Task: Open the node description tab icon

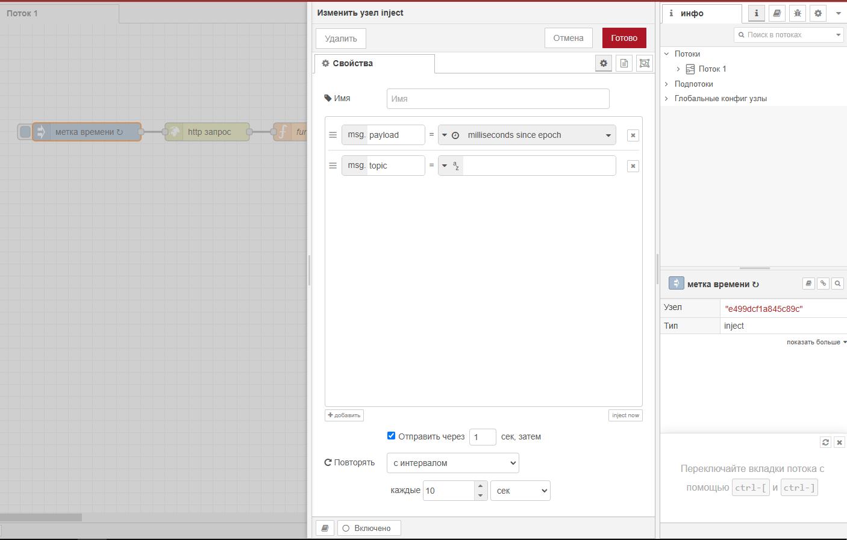Action: [x=624, y=63]
